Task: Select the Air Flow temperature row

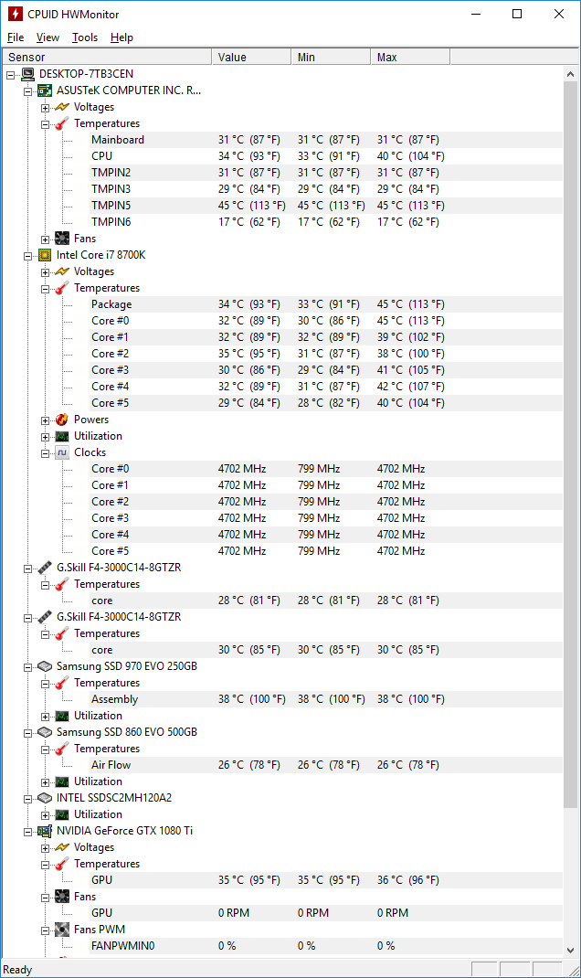Action: pos(325,765)
